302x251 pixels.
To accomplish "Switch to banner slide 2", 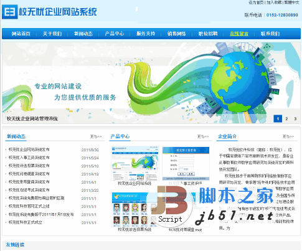I will coord(286,119).
